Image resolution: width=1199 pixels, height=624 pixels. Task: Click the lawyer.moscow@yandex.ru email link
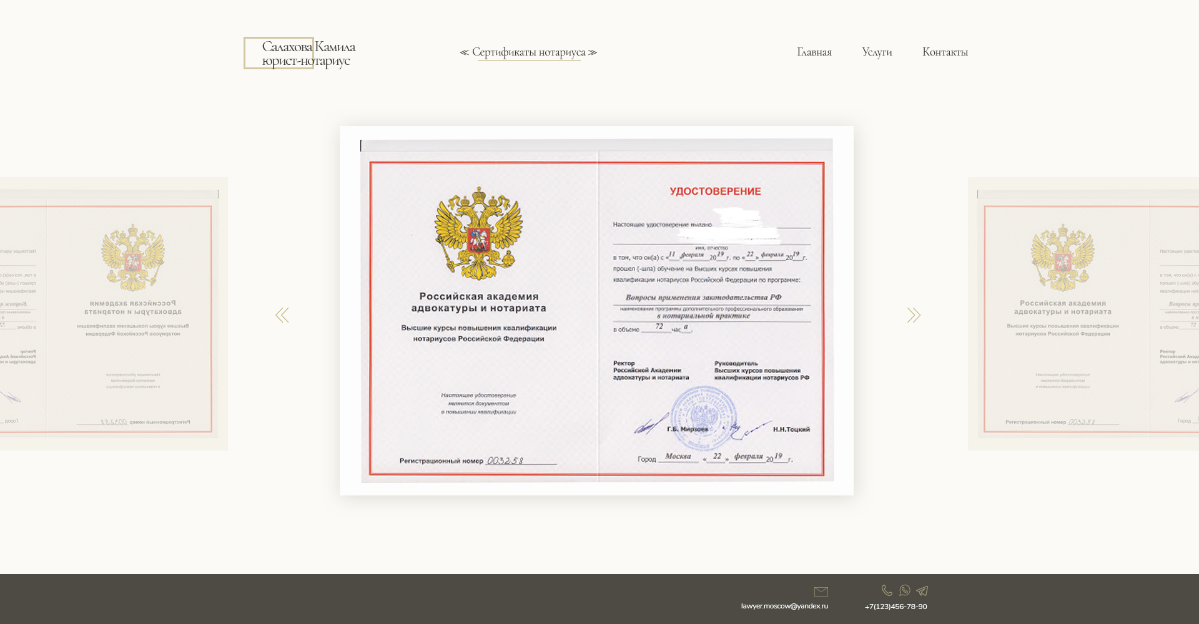click(x=784, y=606)
